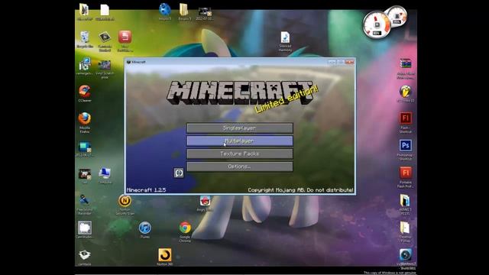
Task: Open the folder icon beside the blue film reel
Action: pos(185,11)
